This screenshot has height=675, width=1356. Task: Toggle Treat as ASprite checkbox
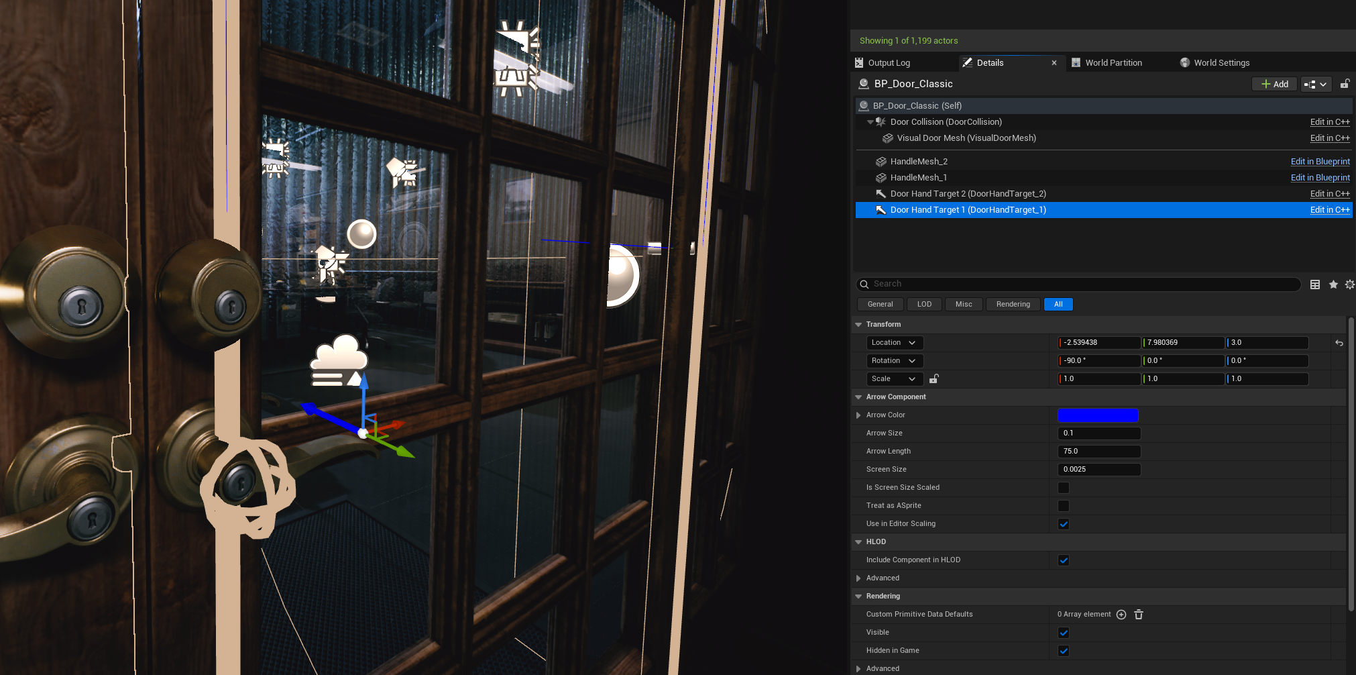point(1064,506)
